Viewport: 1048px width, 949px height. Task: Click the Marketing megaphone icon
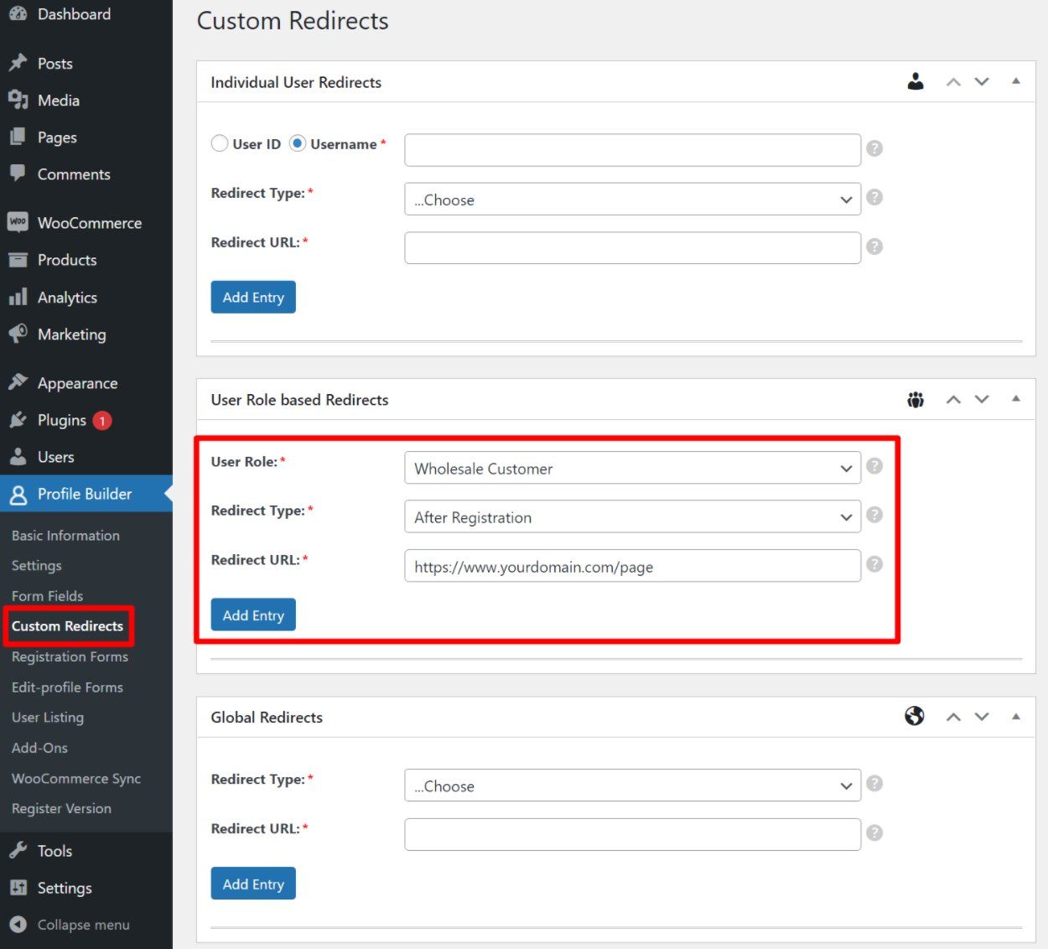click(18, 334)
